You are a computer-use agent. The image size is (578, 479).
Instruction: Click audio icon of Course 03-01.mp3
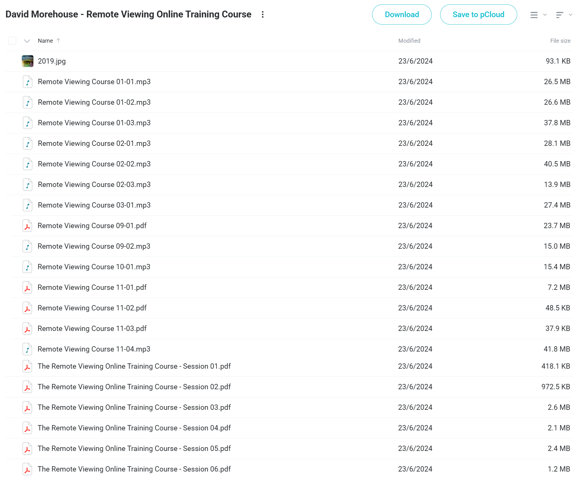coord(27,205)
